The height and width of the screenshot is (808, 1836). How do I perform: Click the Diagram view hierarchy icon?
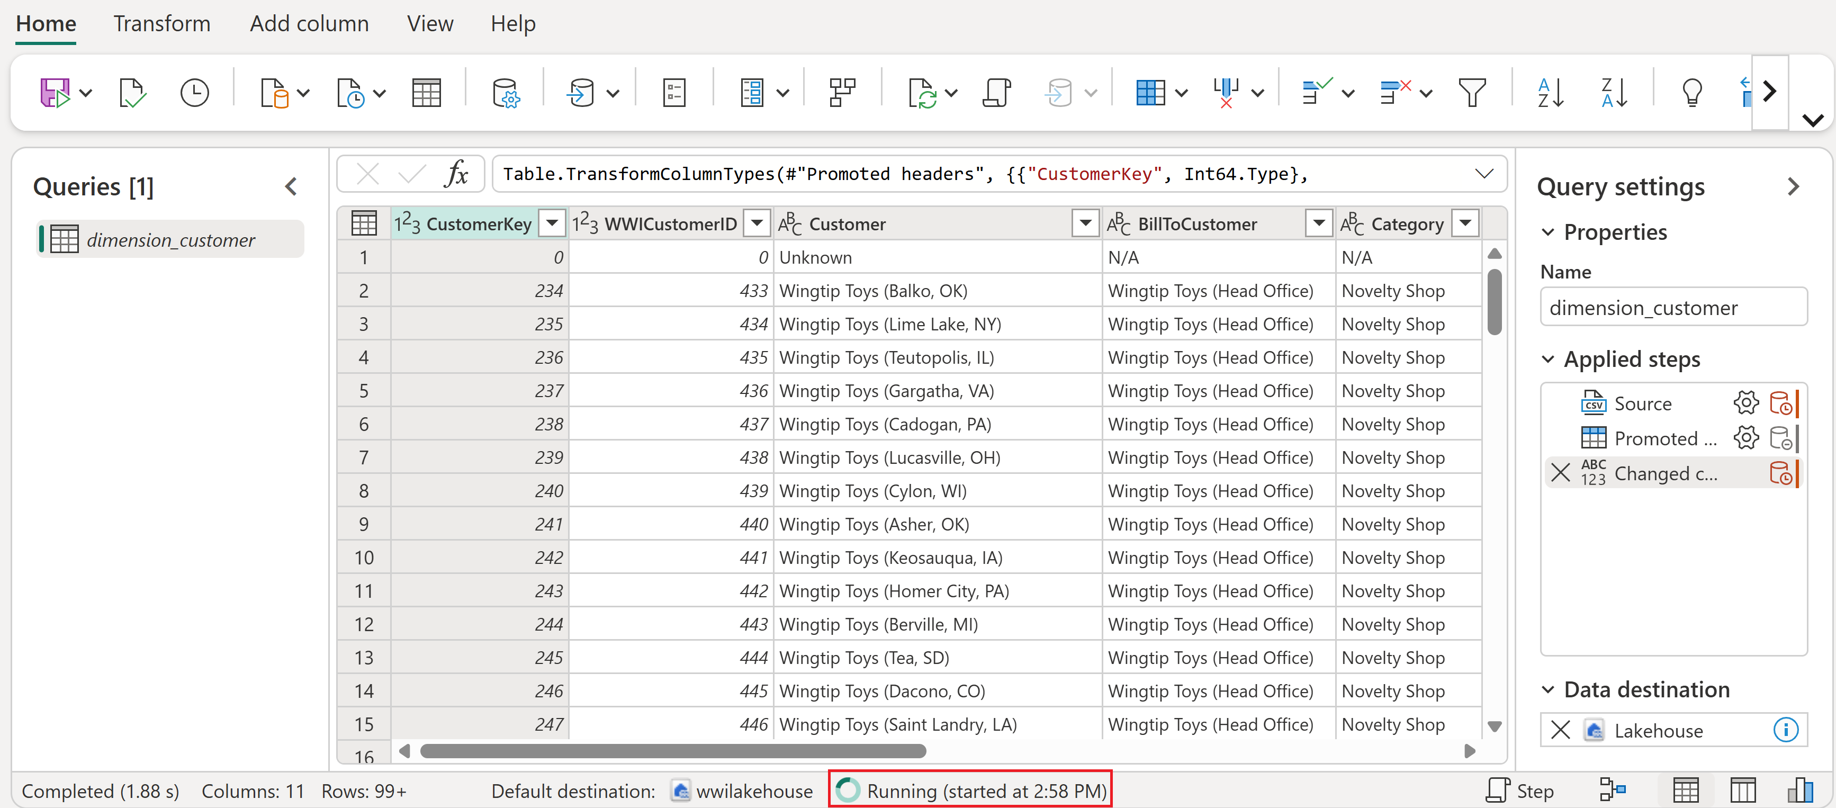(x=842, y=93)
